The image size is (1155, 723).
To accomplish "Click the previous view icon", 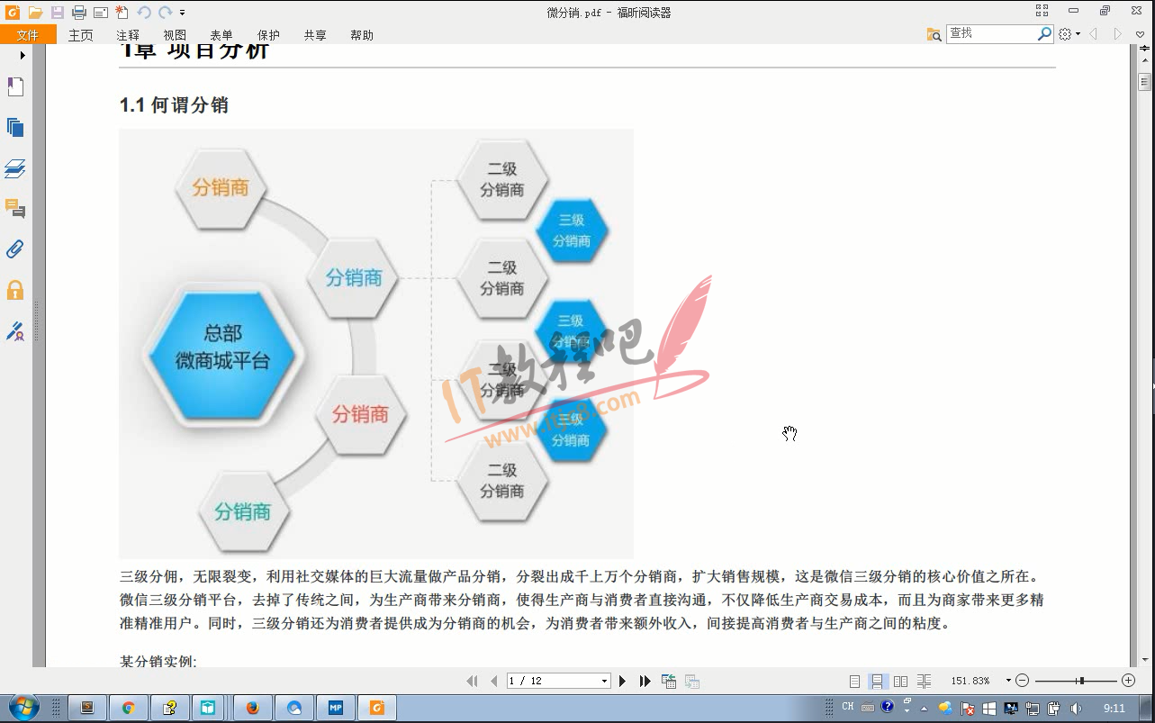I will pos(669,682).
